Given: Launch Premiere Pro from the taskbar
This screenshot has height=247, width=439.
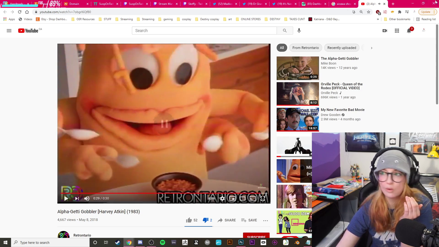Looking at the screenshot, I should 252,242.
